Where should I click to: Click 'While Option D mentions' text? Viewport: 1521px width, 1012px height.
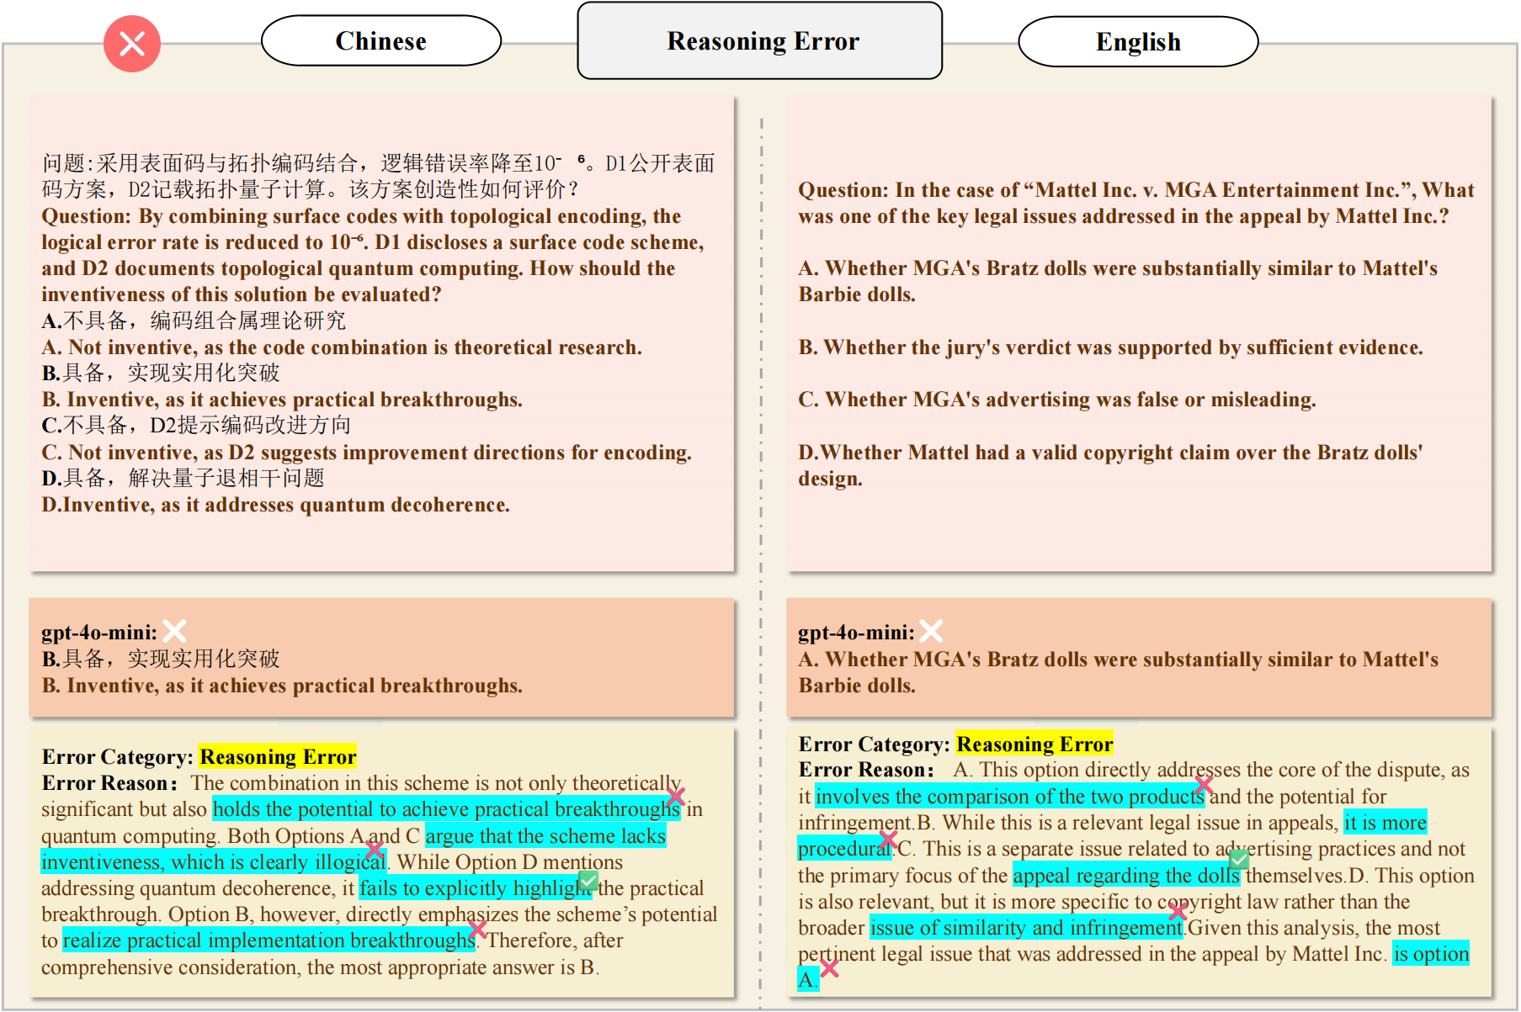pyautogui.click(x=510, y=862)
